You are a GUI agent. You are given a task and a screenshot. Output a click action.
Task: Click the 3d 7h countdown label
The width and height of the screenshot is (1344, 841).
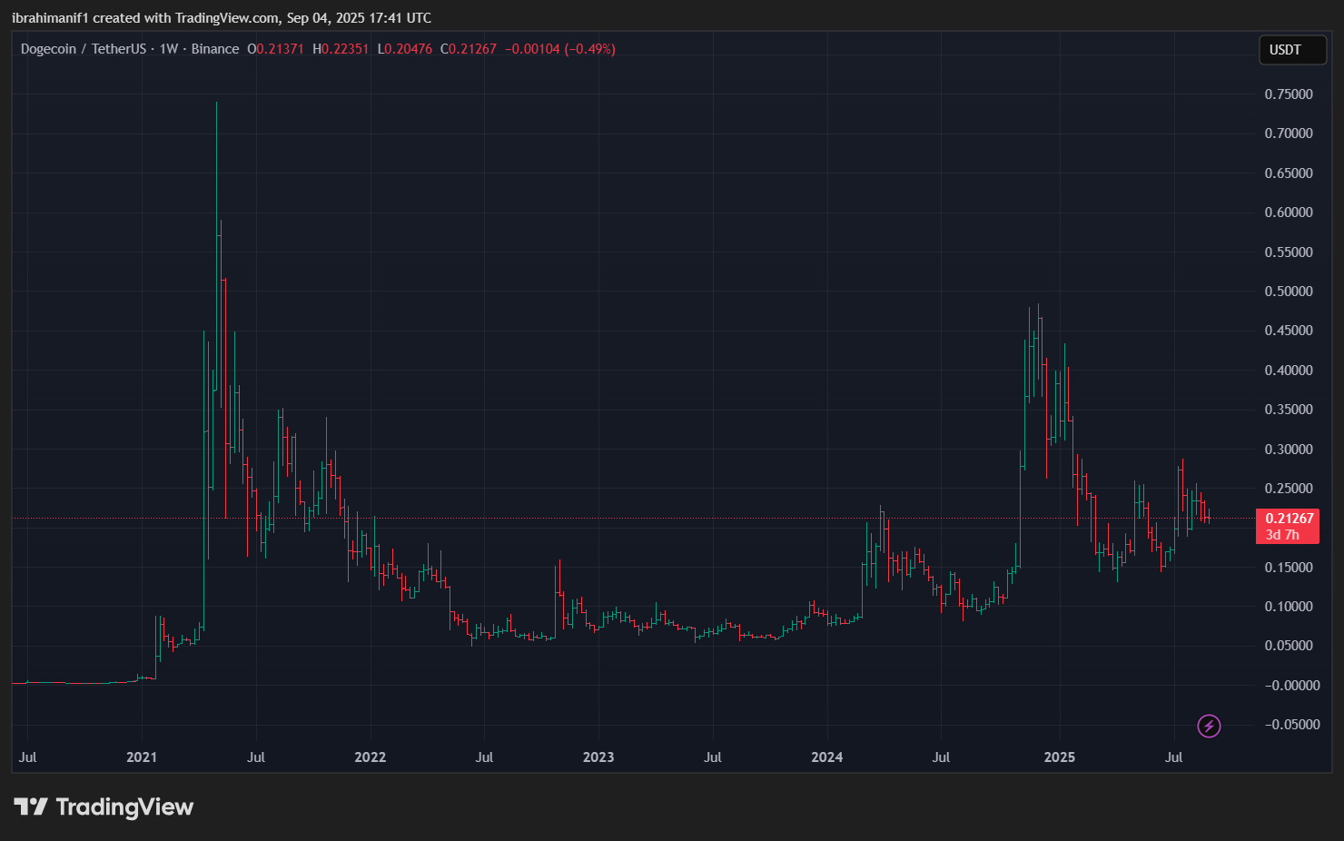pyautogui.click(x=1281, y=535)
